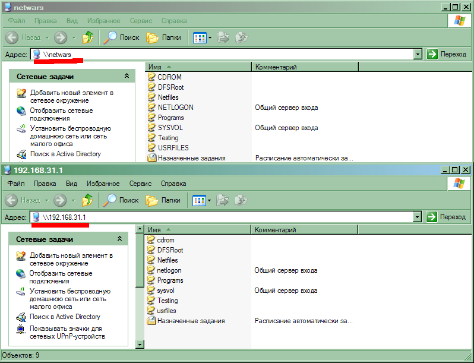Screen dimensions: 474x363
Task: Open Избранное menu in netwars window
Action: click(x=104, y=21)
